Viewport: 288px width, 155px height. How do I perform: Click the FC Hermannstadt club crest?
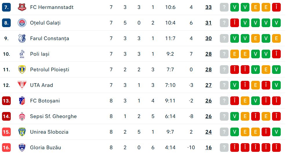(22, 7)
